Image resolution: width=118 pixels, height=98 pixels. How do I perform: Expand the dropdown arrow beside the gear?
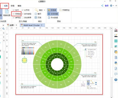point(113,6)
